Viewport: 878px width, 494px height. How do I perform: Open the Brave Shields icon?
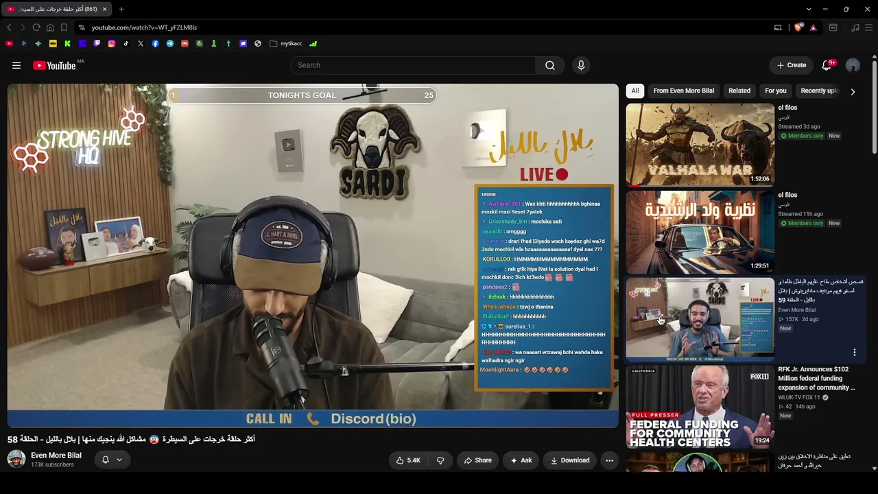coord(798,27)
